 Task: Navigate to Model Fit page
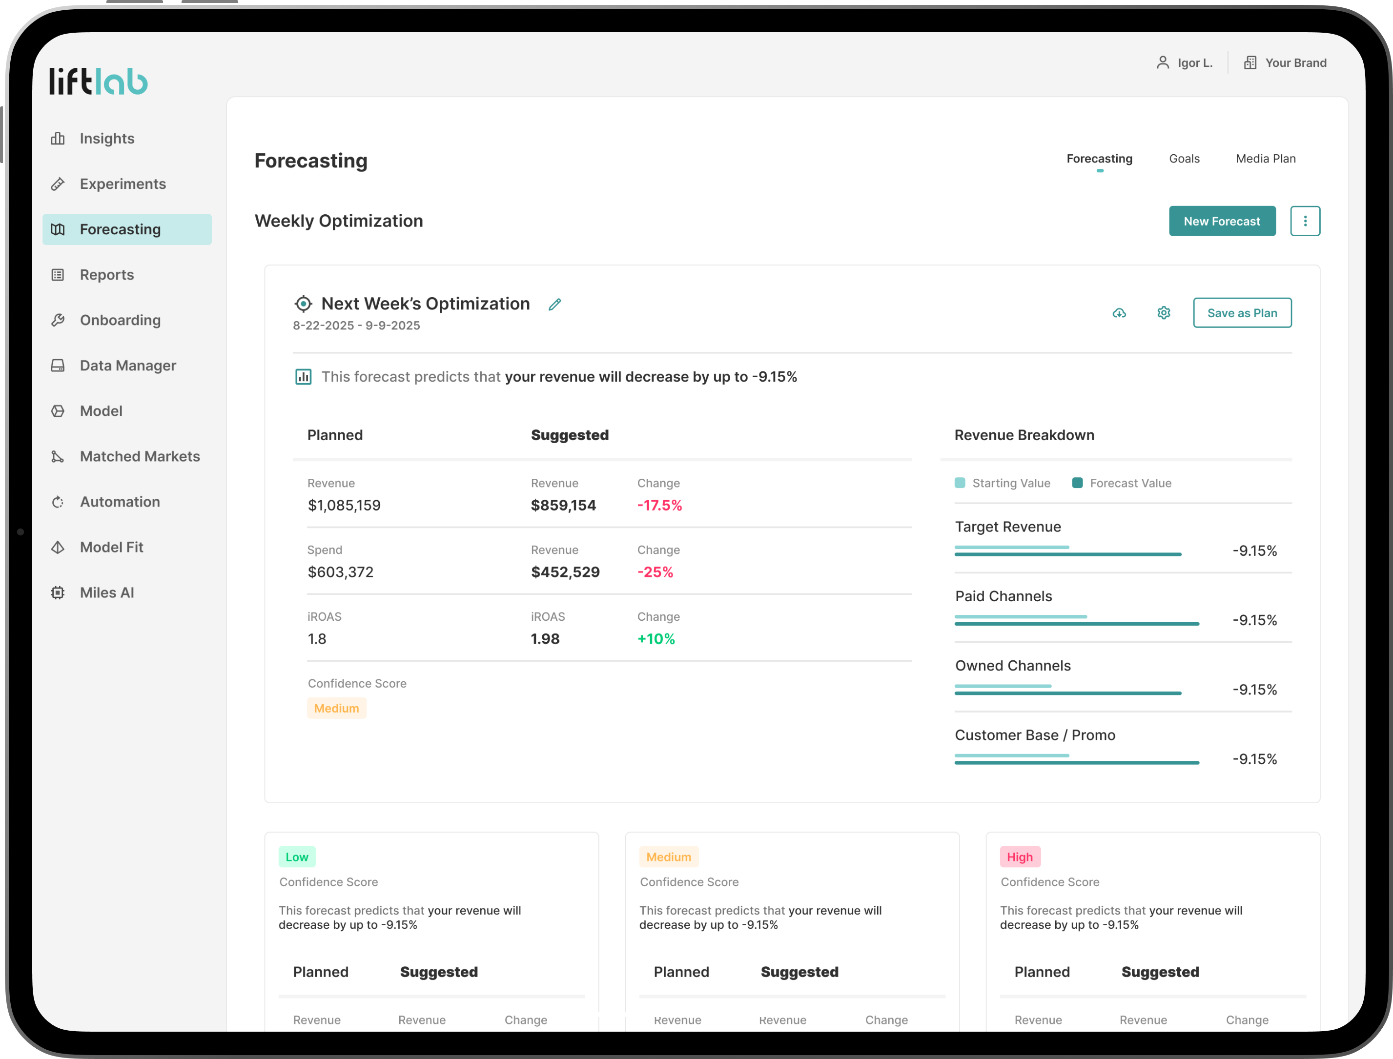(x=111, y=547)
